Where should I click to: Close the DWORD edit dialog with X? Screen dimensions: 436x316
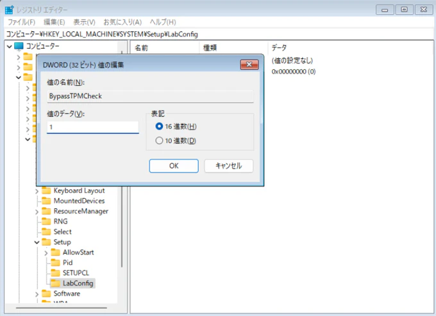click(x=249, y=65)
